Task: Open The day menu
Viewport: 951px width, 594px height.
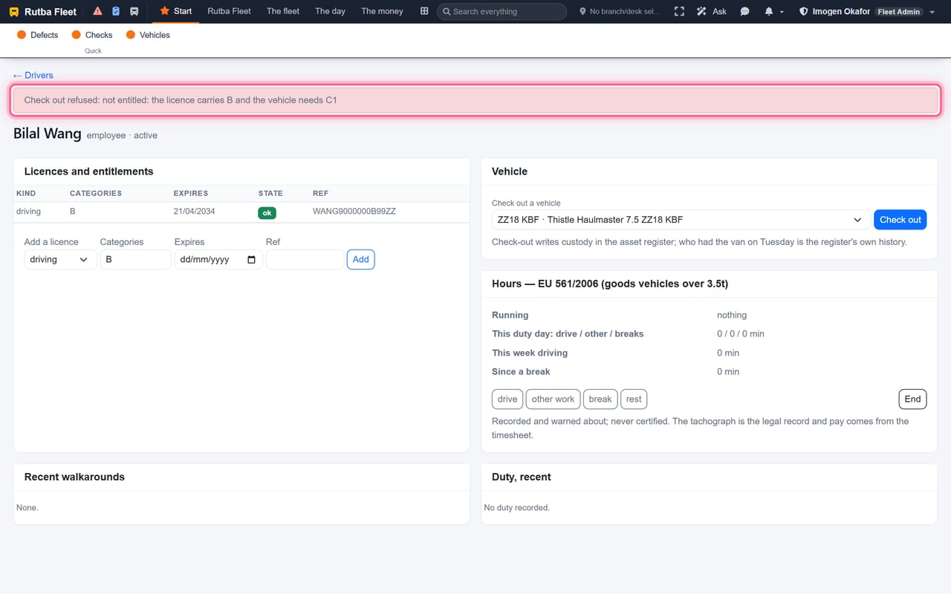Action: click(x=330, y=11)
